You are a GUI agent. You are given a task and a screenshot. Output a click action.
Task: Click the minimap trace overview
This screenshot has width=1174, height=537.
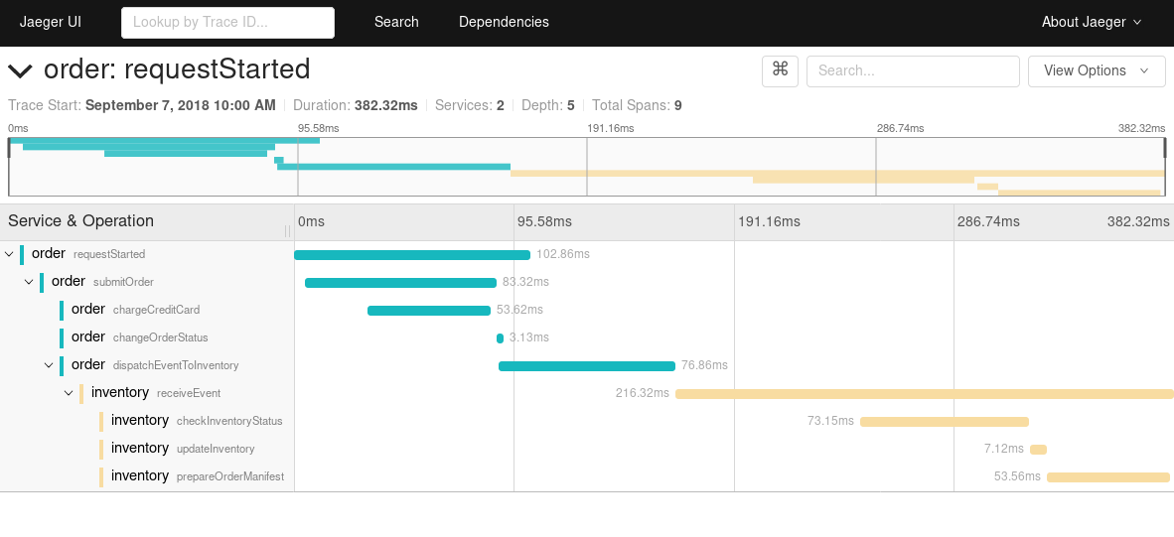click(x=586, y=167)
